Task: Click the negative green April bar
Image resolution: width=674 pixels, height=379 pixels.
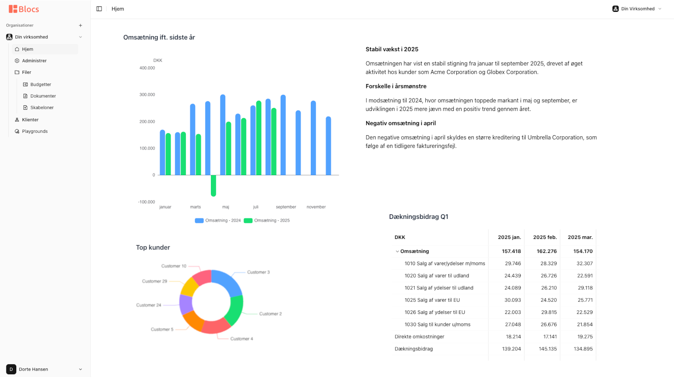Action: point(213,186)
